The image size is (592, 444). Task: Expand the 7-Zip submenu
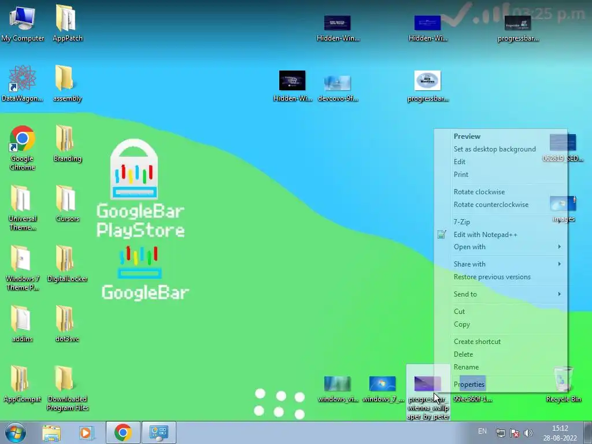click(501, 222)
